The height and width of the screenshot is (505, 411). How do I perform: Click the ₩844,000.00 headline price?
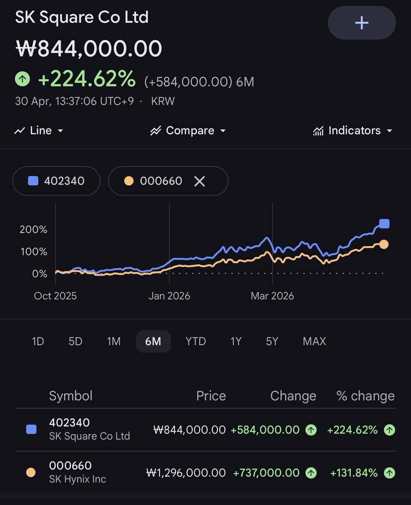tap(89, 48)
